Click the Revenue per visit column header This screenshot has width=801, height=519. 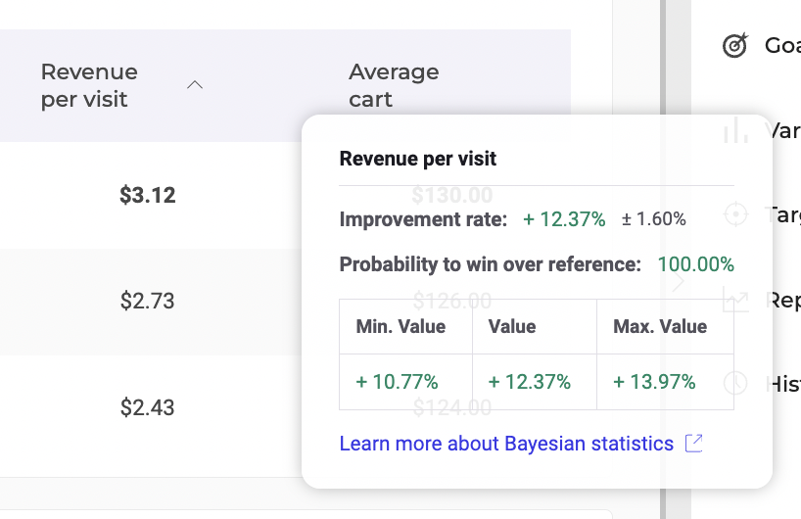[x=89, y=85]
